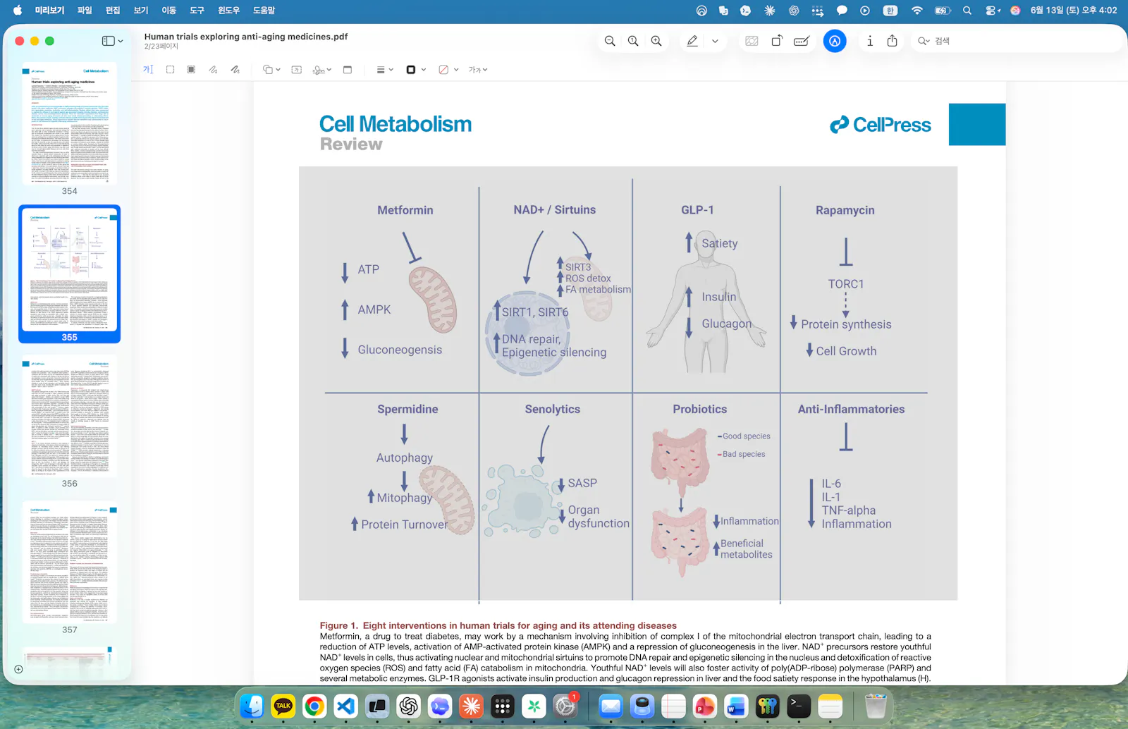Image resolution: width=1128 pixels, height=729 pixels.
Task: Open the Trash in the Dock
Action: [x=876, y=706]
